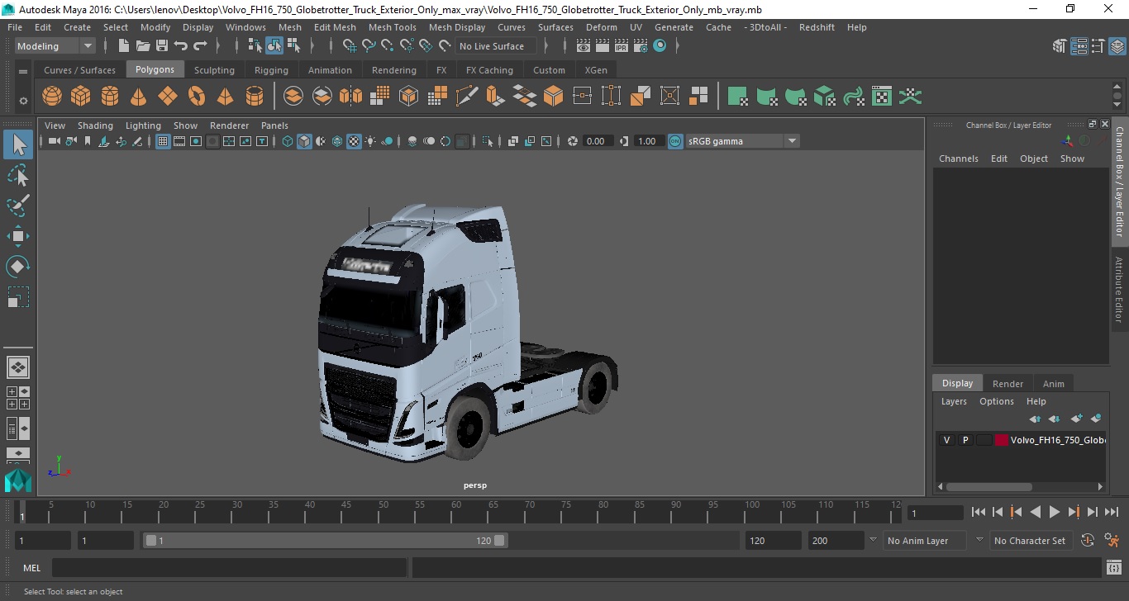Click the shelf settings gear icon
Screen dimensions: 1129x601
(23, 101)
